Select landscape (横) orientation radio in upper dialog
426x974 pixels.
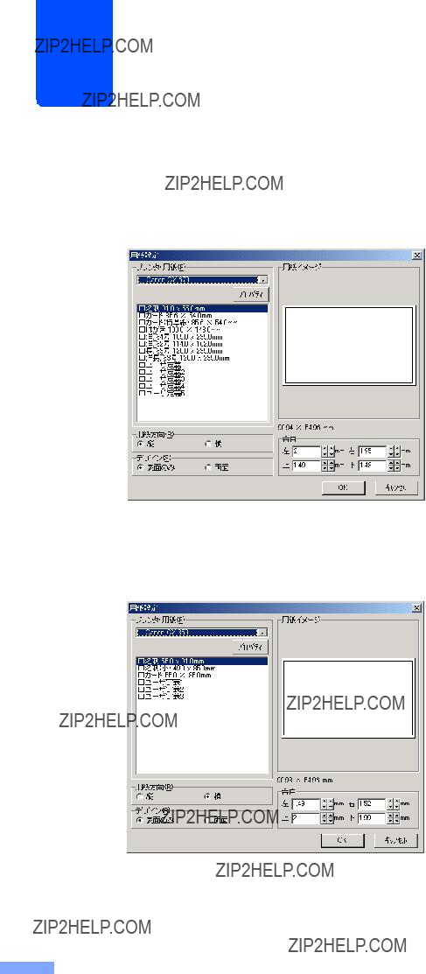[209, 444]
